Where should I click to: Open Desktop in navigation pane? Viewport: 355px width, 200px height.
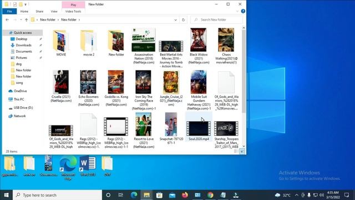[22, 39]
